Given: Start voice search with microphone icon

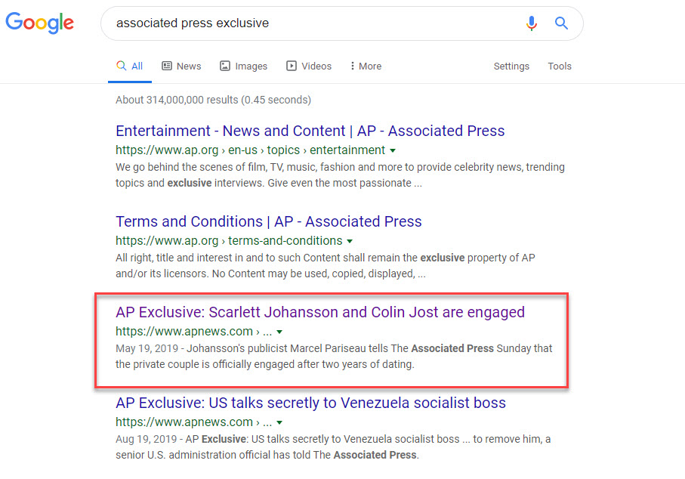Looking at the screenshot, I should [532, 23].
